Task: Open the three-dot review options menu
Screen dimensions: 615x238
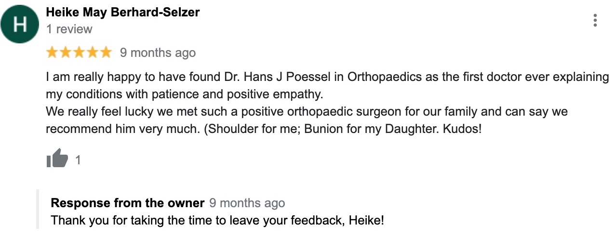Action: (x=595, y=20)
